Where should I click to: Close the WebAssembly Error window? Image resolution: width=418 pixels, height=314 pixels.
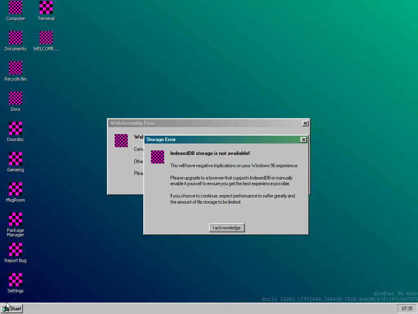tap(305, 123)
